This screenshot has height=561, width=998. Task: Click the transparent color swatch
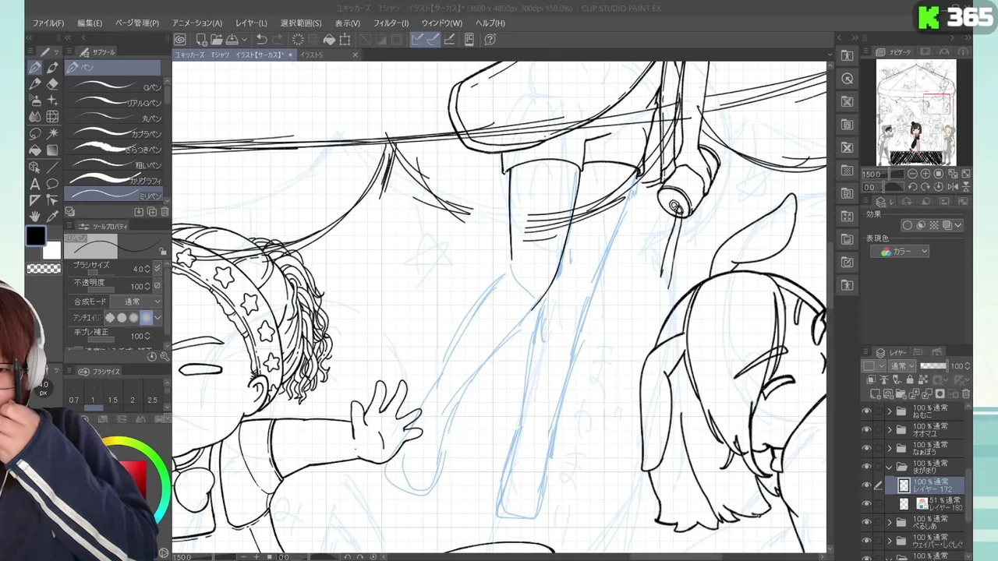pos(44,269)
